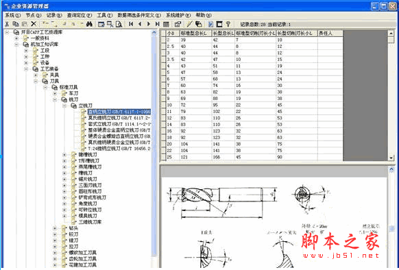This screenshot has width=399, height=270.
Task: Select the 莫氏锥柄立铣刀 tree item
Action: point(119,118)
